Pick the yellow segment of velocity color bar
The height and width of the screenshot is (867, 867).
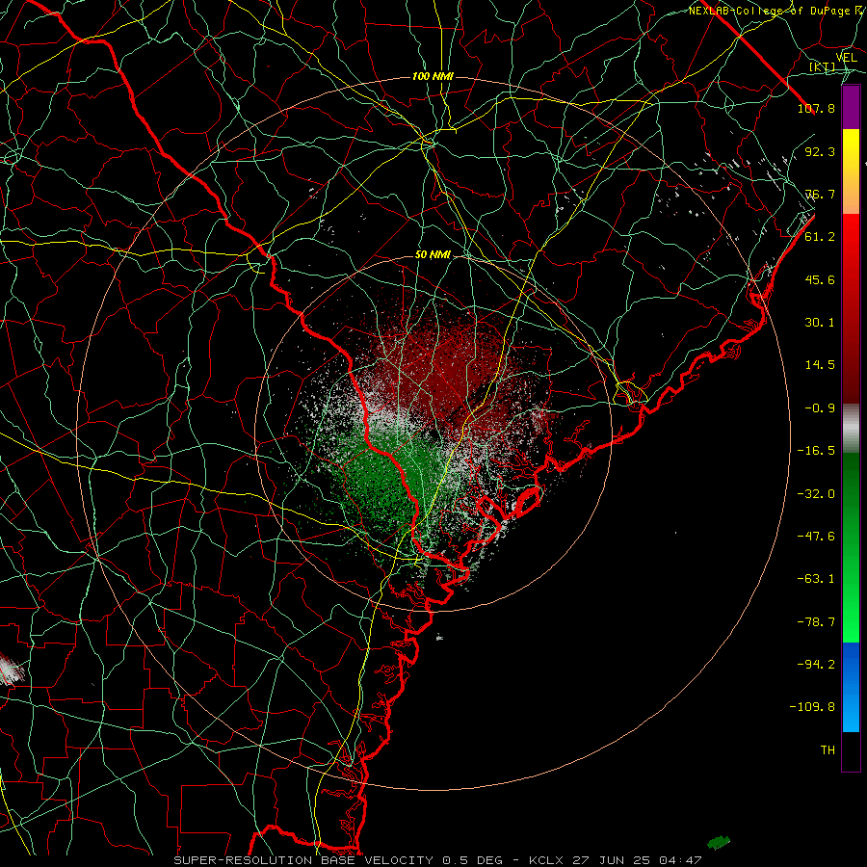tap(851, 150)
